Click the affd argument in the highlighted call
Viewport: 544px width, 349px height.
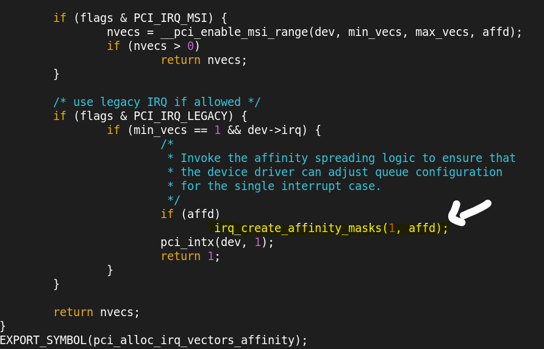click(421, 228)
